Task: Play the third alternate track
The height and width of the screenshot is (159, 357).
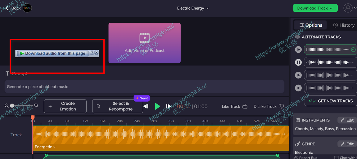Action: tap(298, 75)
